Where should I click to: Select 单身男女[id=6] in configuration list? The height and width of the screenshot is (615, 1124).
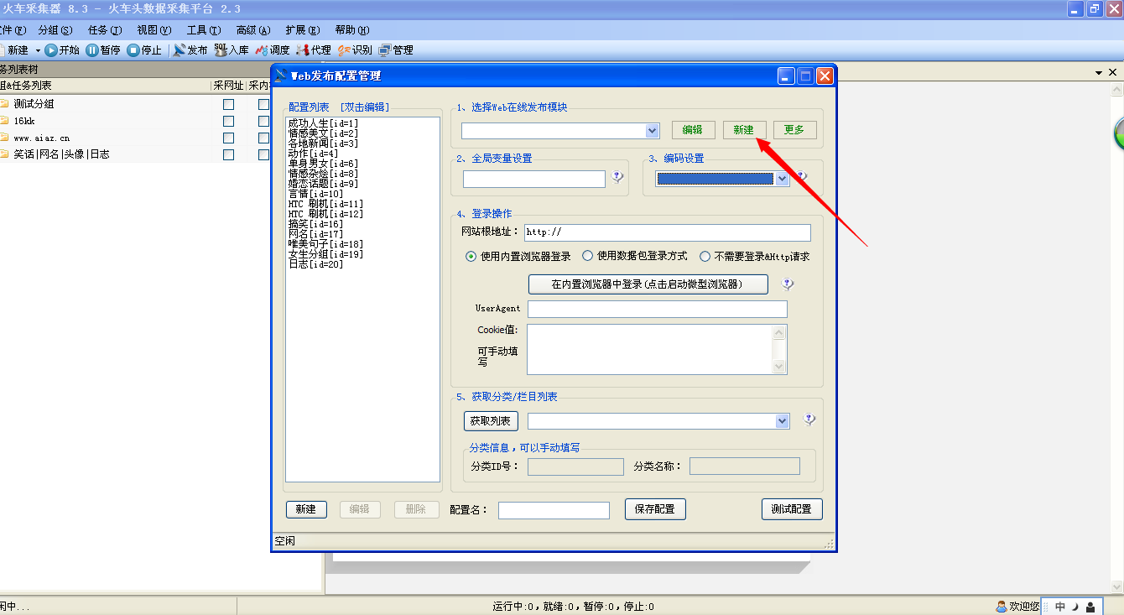(323, 164)
